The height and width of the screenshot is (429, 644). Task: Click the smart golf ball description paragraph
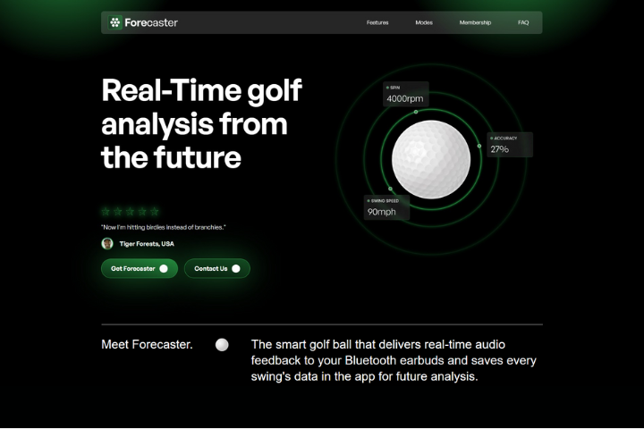394,360
